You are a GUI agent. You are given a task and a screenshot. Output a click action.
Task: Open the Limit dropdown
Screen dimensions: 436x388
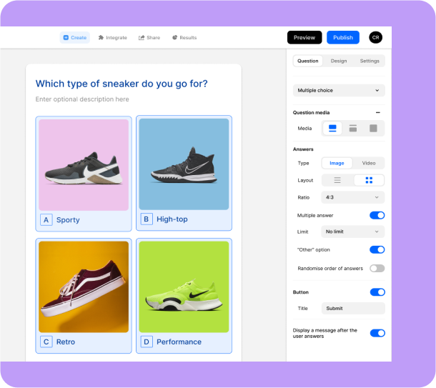(x=353, y=232)
